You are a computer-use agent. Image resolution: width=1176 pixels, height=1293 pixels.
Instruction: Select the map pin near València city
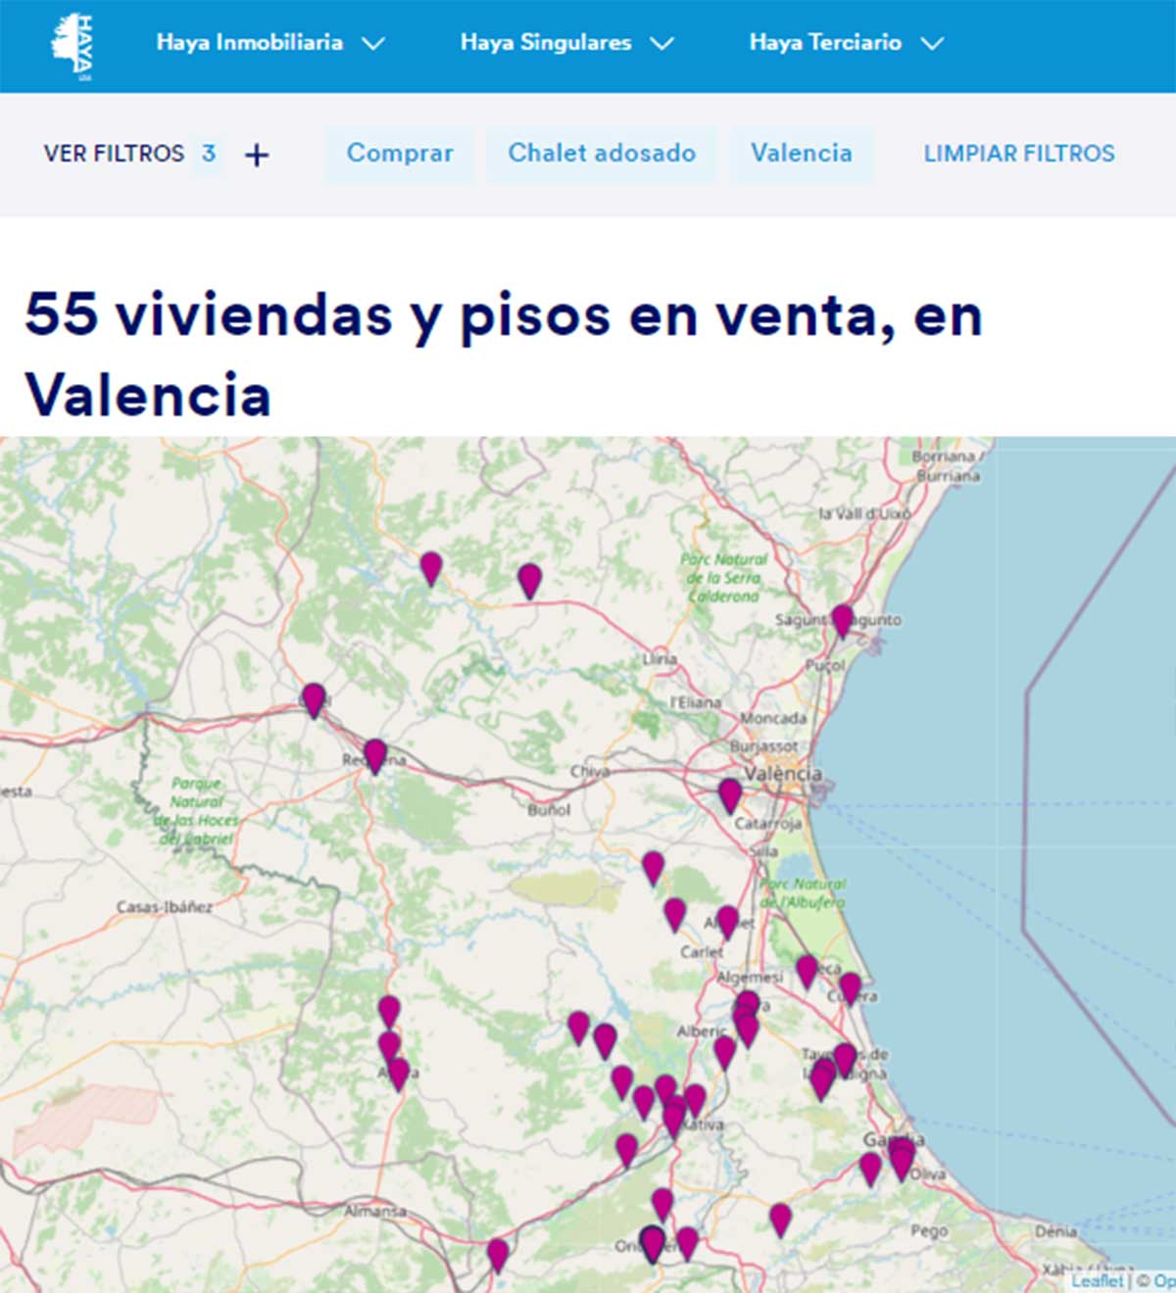coord(729,794)
